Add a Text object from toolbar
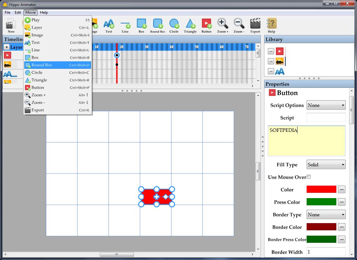357x260 pixels. click(109, 25)
